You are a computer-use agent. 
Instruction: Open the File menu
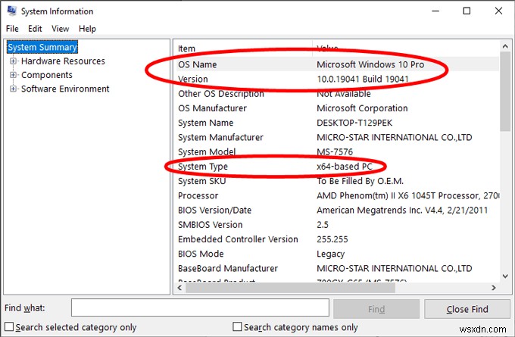click(x=12, y=29)
